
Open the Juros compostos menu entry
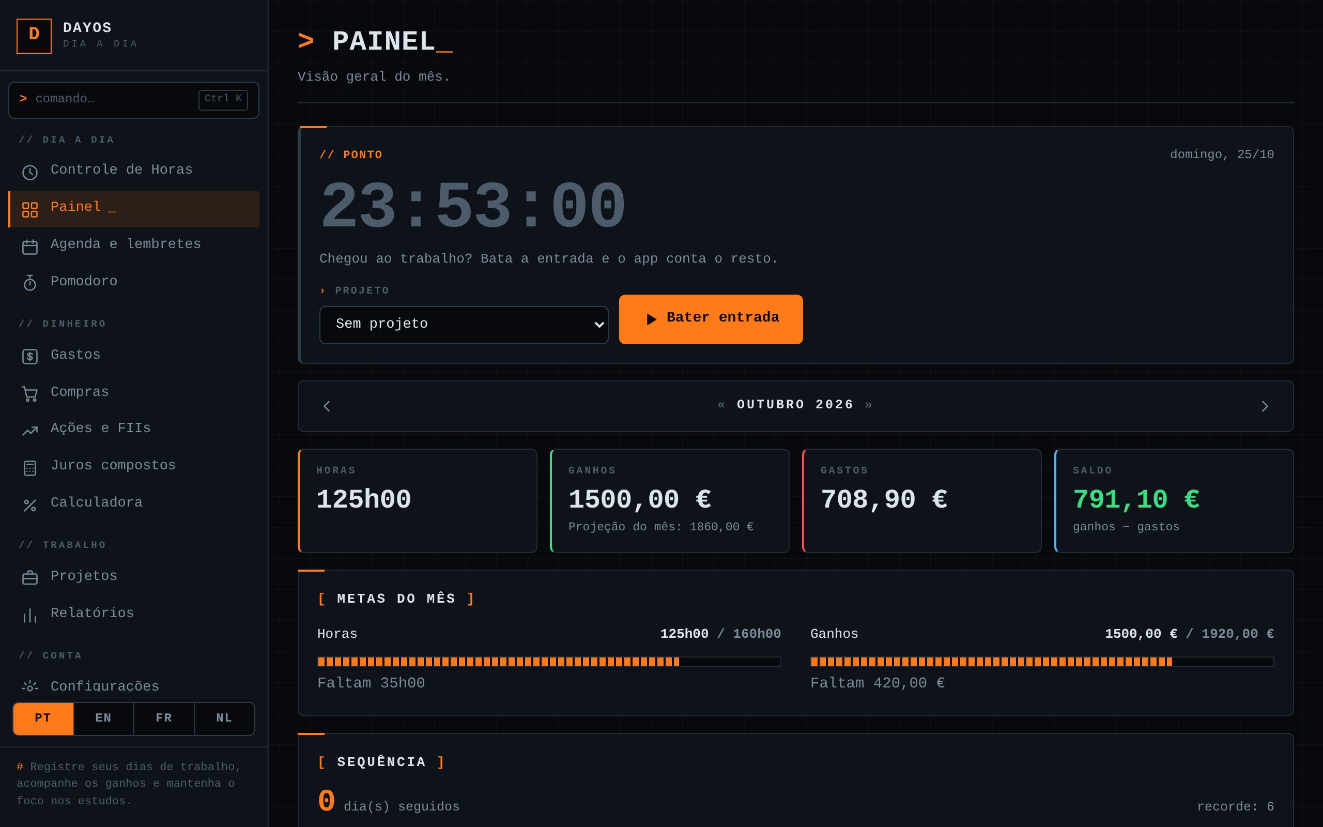click(x=134, y=467)
